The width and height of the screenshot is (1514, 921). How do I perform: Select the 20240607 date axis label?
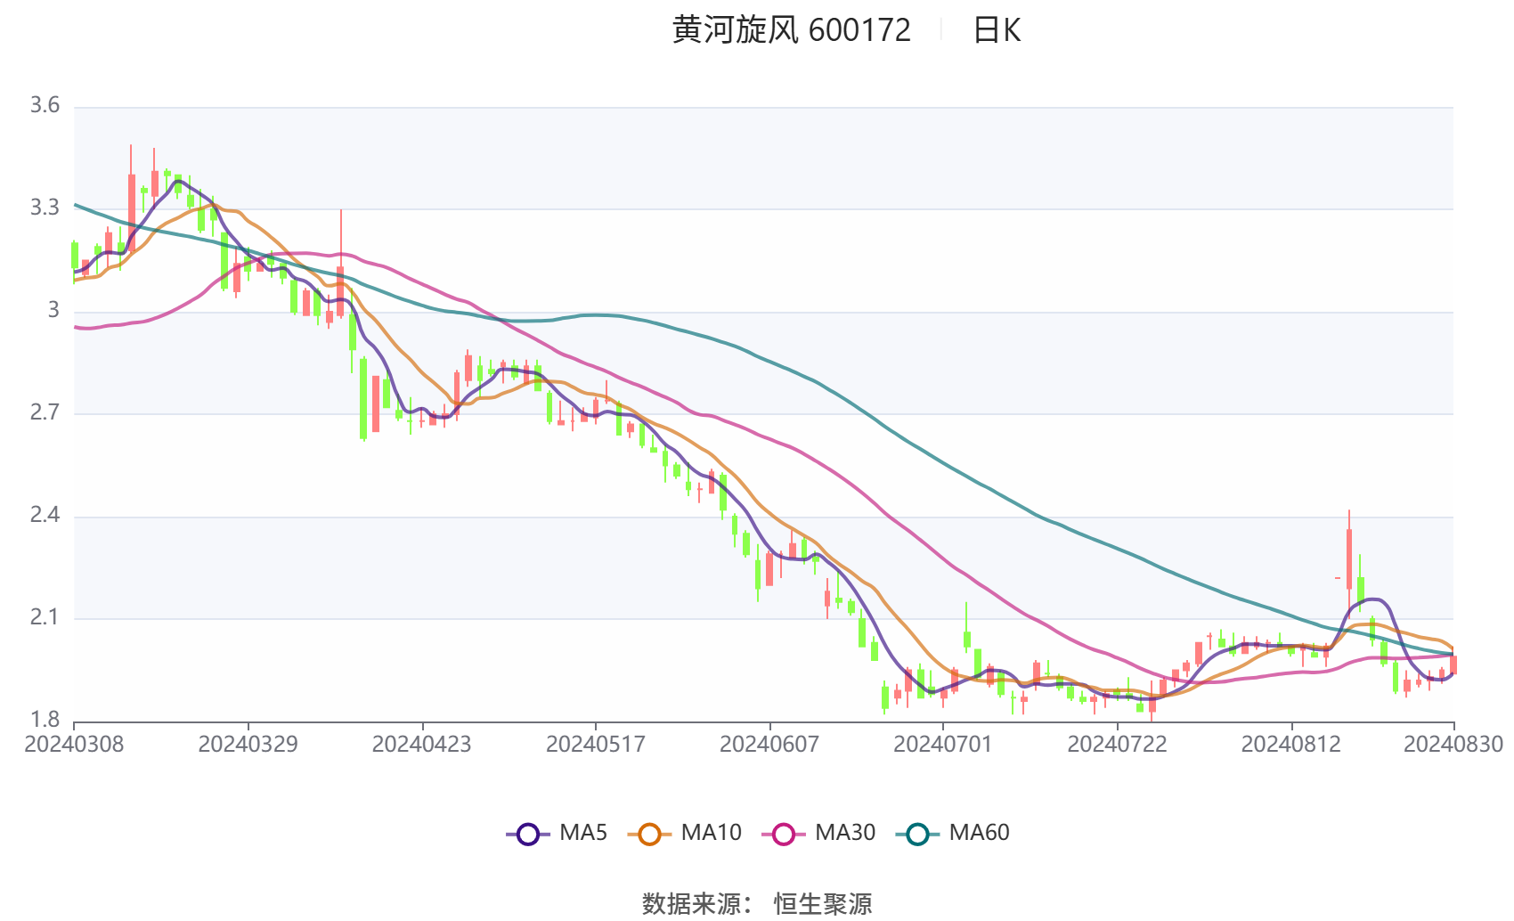(769, 744)
